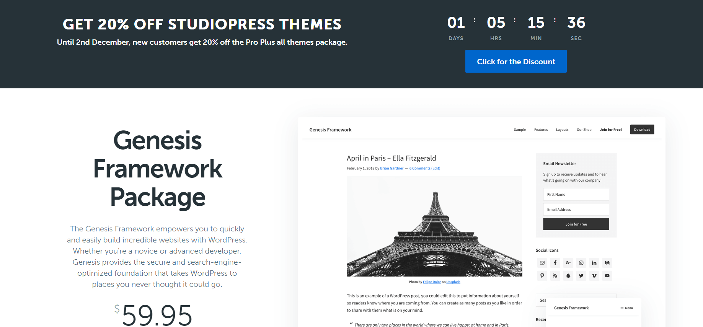The width and height of the screenshot is (703, 327).
Task: Click the countdown MIN value 15
Action: click(536, 23)
